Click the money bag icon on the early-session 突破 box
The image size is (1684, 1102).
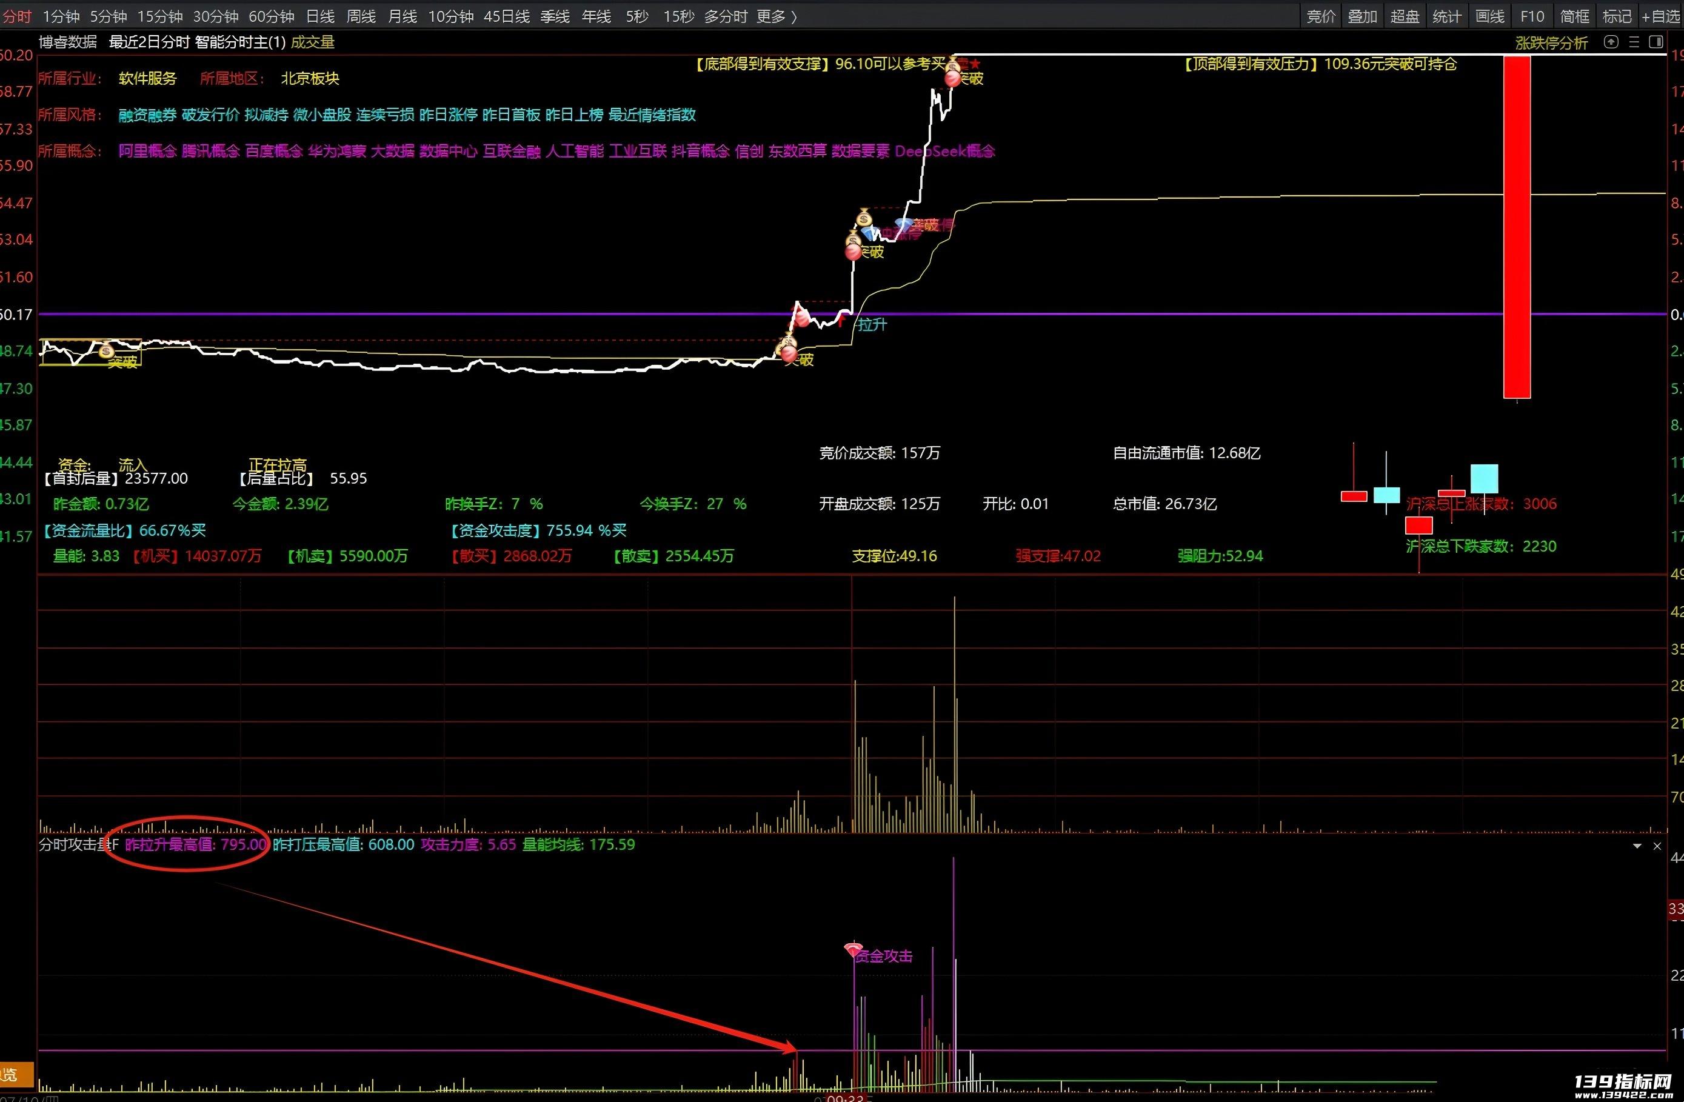point(106,351)
